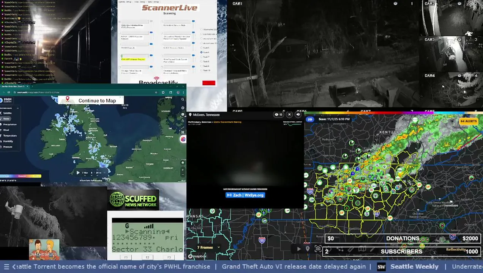Image resolution: width=483 pixels, height=273 pixels.
Task: Zoom in on Zoom Earth map
Action: [x=183, y=169]
